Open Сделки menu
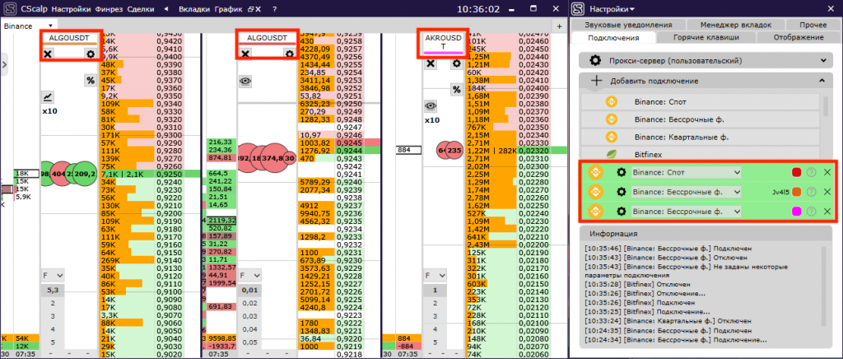 tap(141, 9)
